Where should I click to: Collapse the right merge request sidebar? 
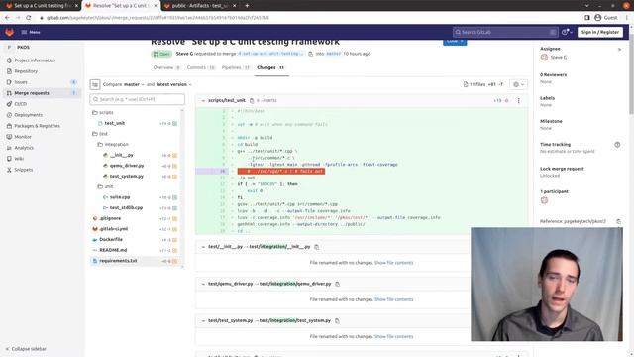click(619, 50)
